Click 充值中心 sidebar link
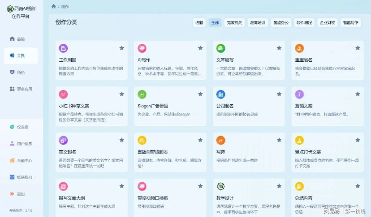 [x=21, y=161]
